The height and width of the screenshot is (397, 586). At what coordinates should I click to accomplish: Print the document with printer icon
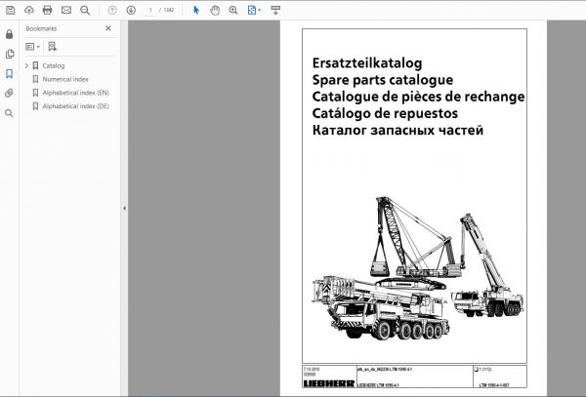tap(48, 10)
